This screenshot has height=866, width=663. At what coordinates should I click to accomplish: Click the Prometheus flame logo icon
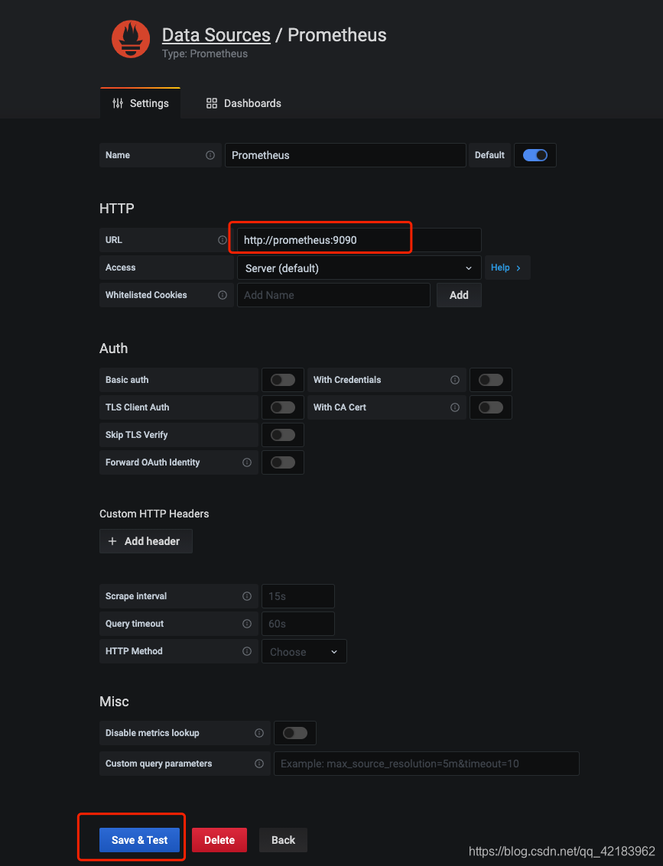tap(131, 39)
